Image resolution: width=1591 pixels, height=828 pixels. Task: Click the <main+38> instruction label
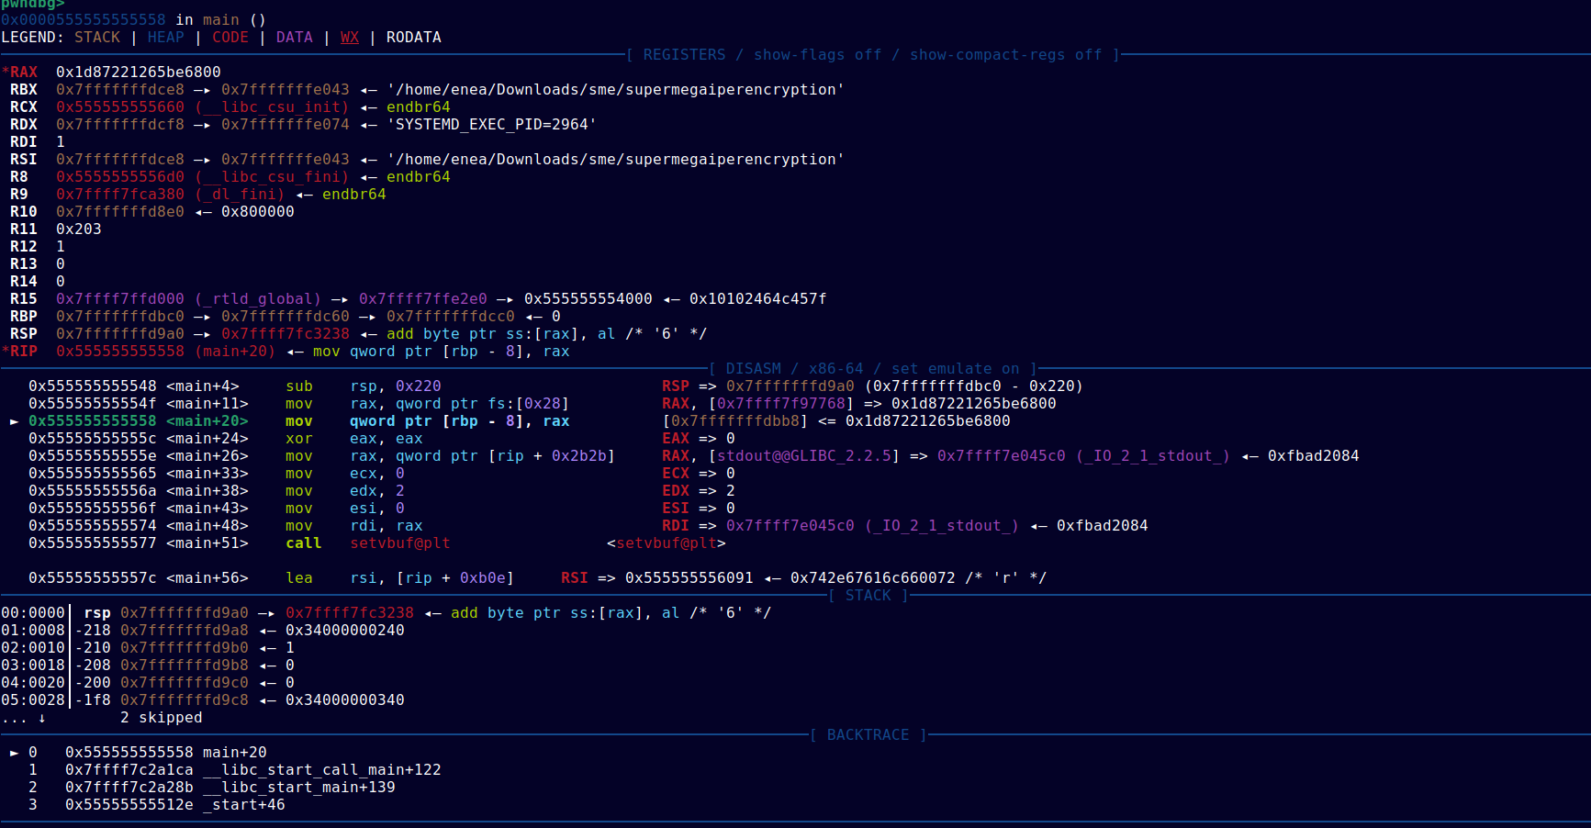207,490
